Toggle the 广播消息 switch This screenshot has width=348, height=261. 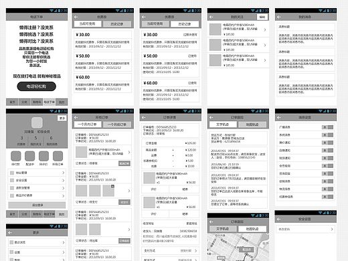point(327,127)
